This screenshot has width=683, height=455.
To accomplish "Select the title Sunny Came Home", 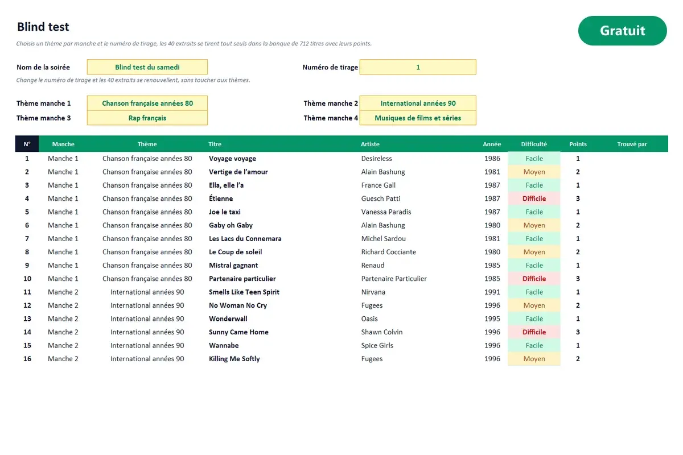I will (238, 332).
